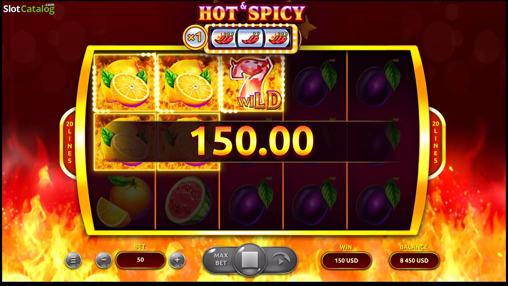The width and height of the screenshot is (508, 286).
Task: Click the x1 multiplier badge
Action: point(195,37)
